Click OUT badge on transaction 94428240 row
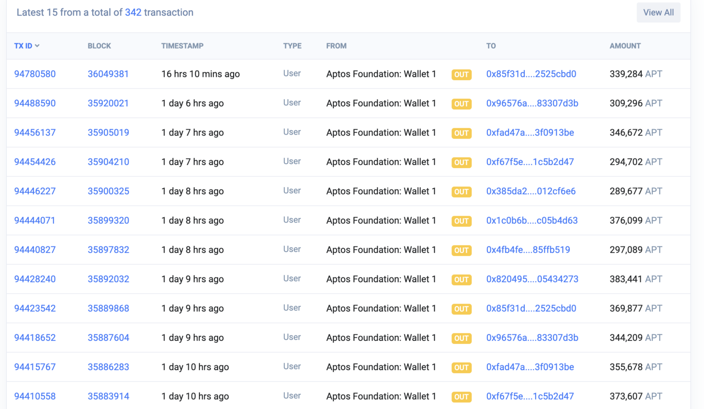 click(x=461, y=280)
